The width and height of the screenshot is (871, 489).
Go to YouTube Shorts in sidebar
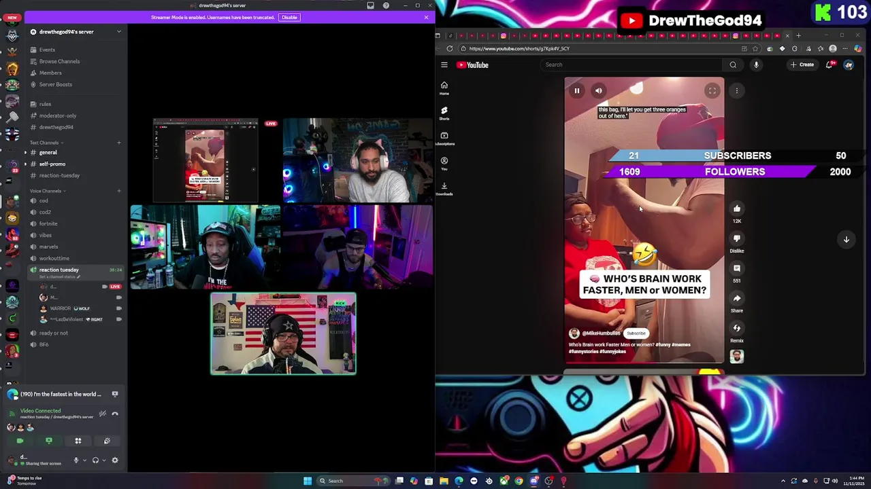coord(444,113)
